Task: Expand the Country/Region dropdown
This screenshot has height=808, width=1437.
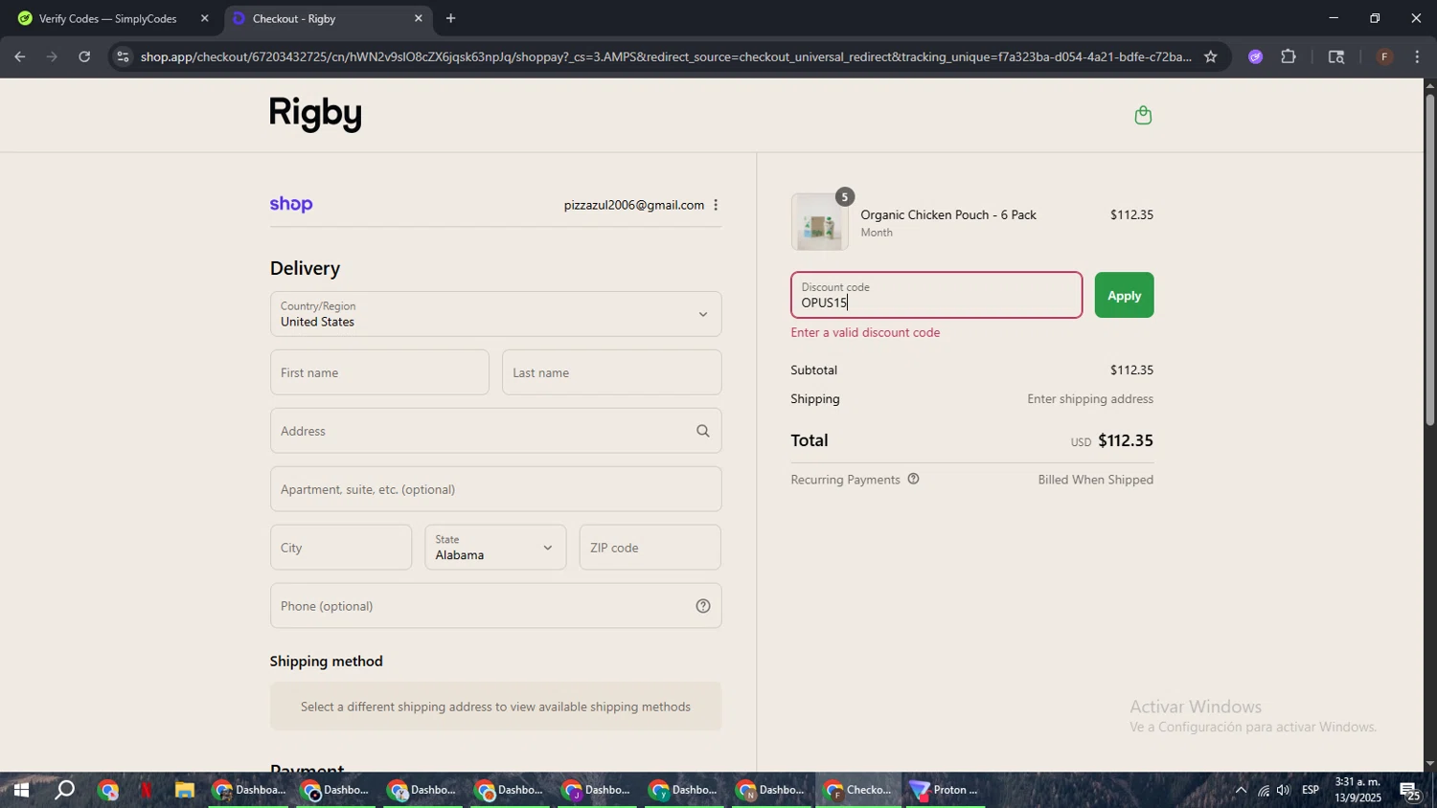Action: click(495, 314)
